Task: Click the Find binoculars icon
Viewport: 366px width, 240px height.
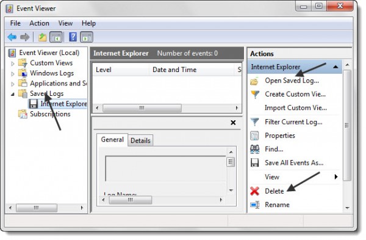Action: pos(254,149)
